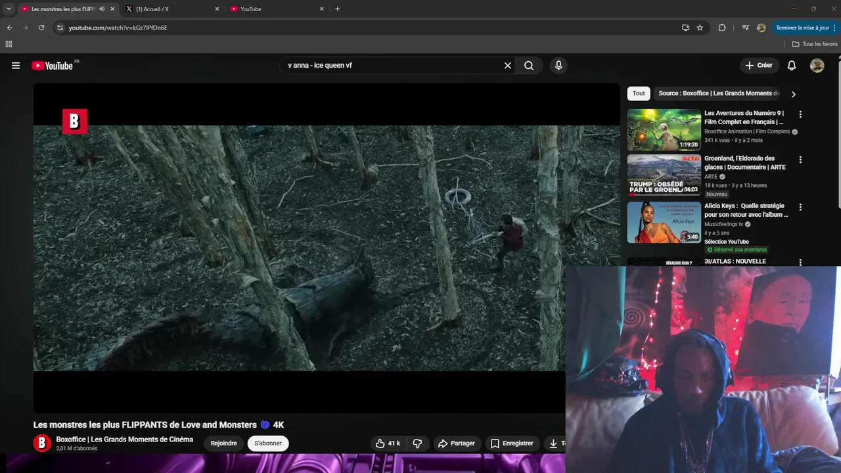Dislike the video with thumbs down
This screenshot has width=841, height=473.
(x=417, y=443)
